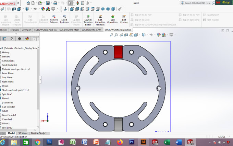Open Adobe Illustrator from the taskbar
233x146 pixels.
point(143,142)
